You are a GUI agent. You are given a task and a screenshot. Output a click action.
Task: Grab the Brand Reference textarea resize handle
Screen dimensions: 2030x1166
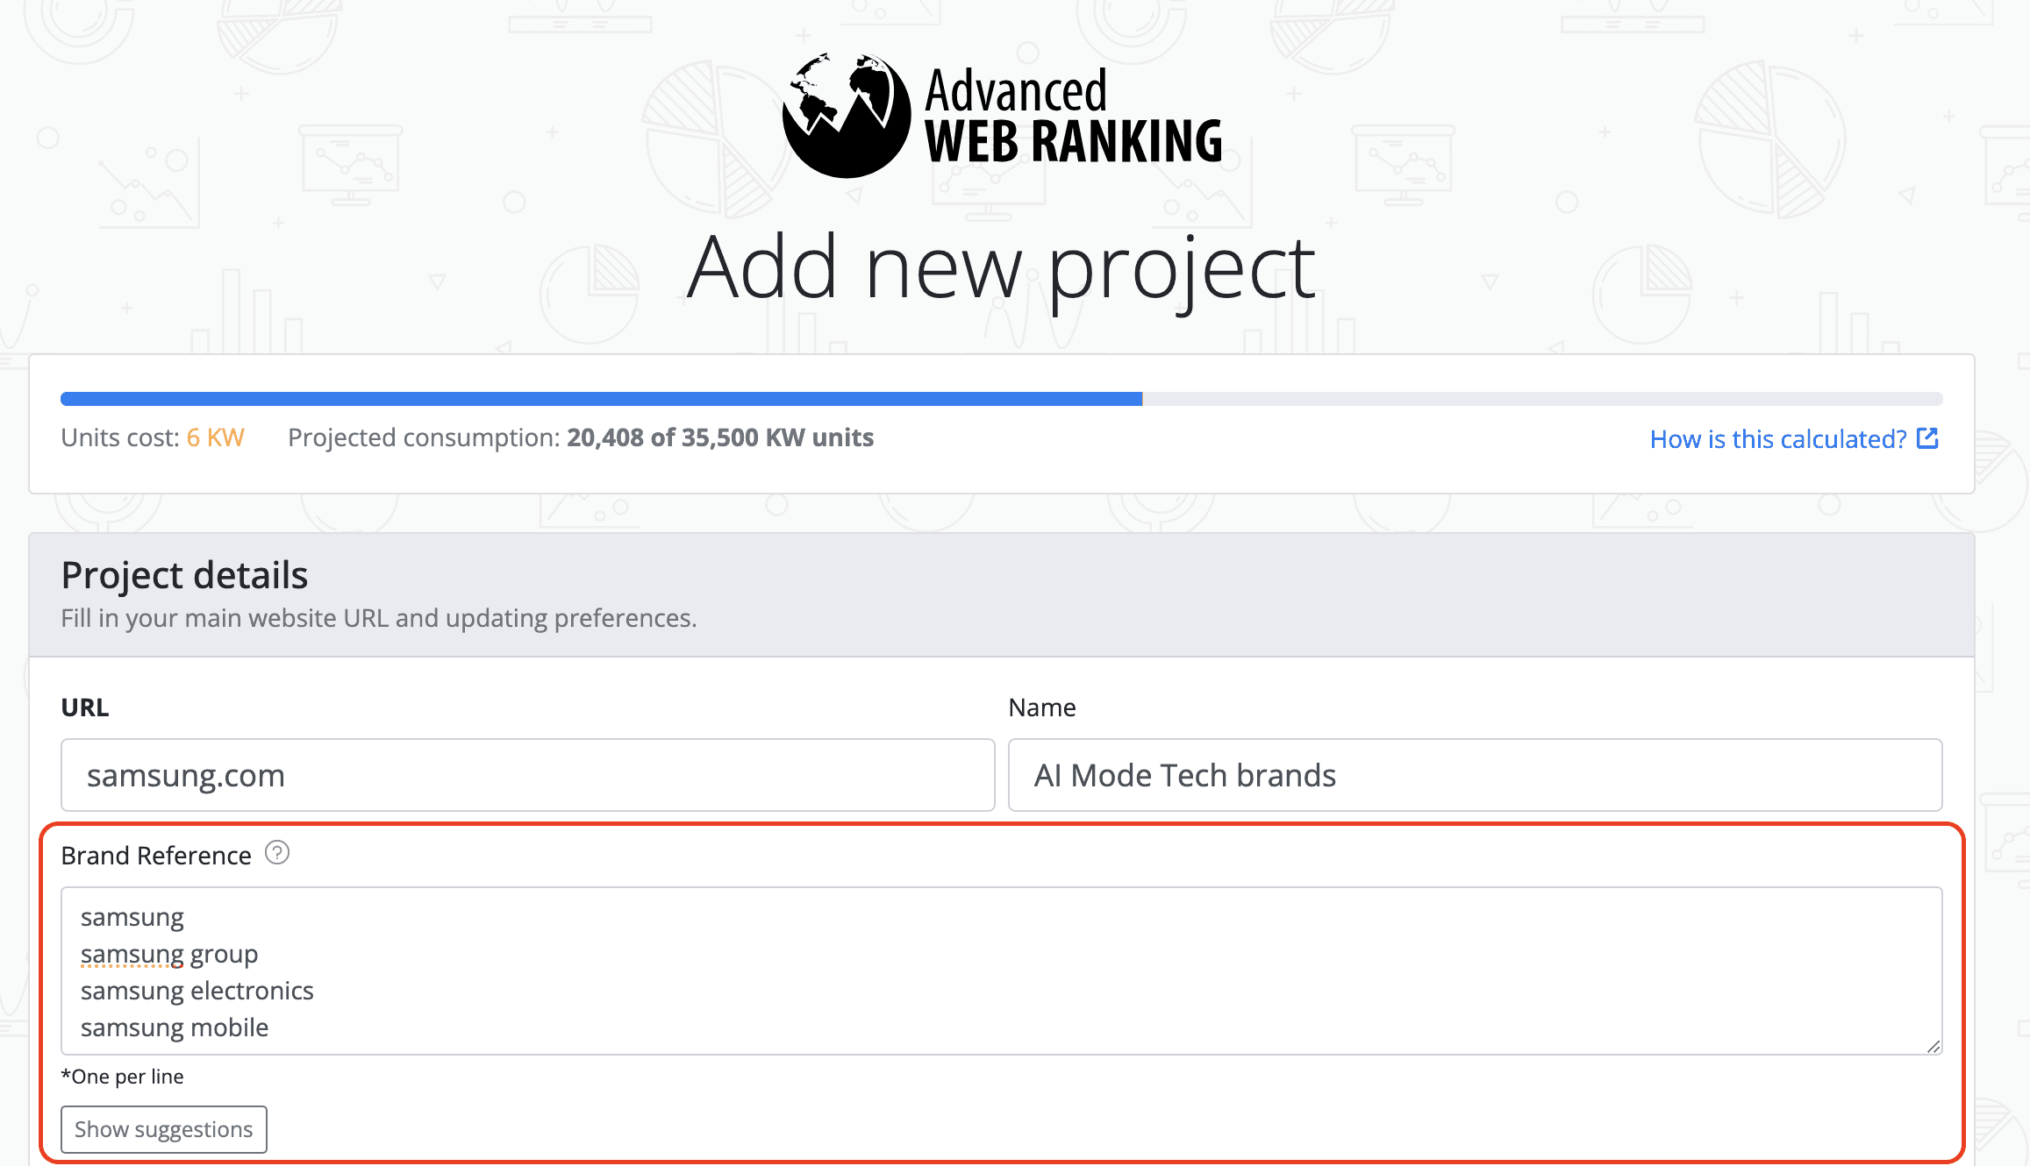[x=1933, y=1046]
